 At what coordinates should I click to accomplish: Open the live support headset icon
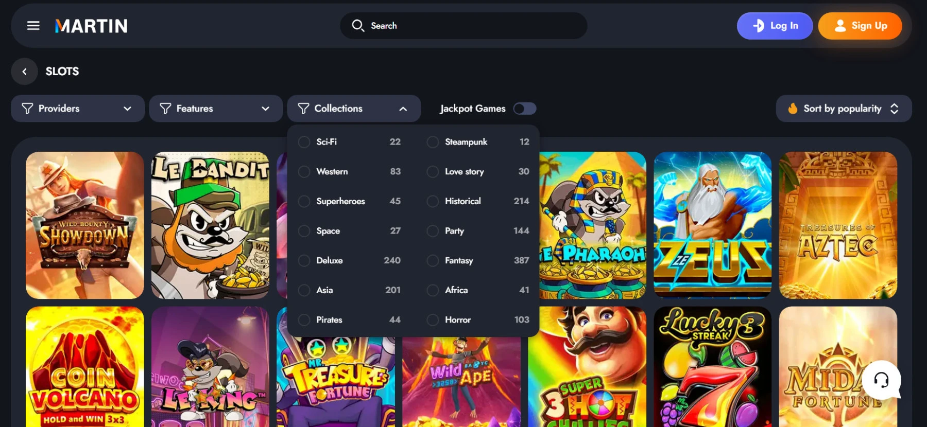point(881,380)
